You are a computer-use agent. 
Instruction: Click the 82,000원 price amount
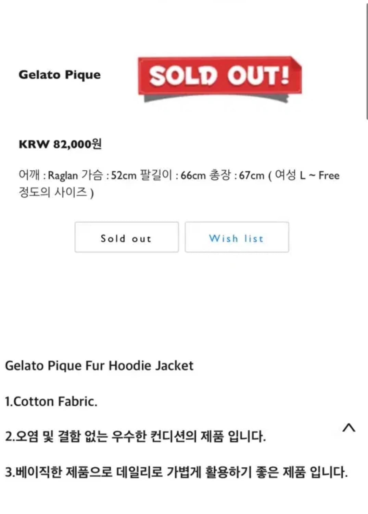pos(77,144)
